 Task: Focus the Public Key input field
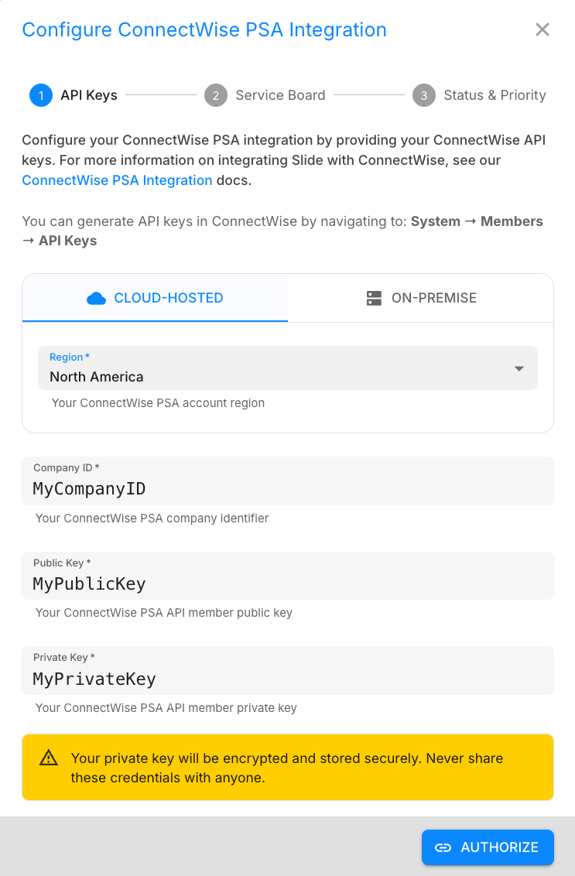click(288, 583)
